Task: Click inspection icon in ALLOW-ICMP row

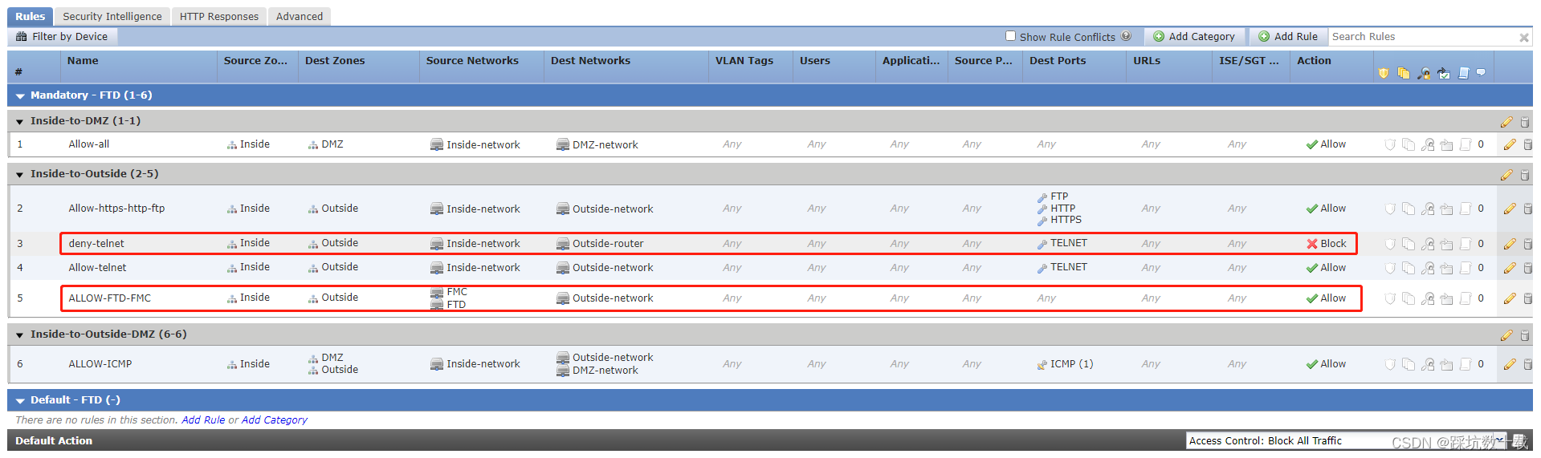Action: point(1428,364)
